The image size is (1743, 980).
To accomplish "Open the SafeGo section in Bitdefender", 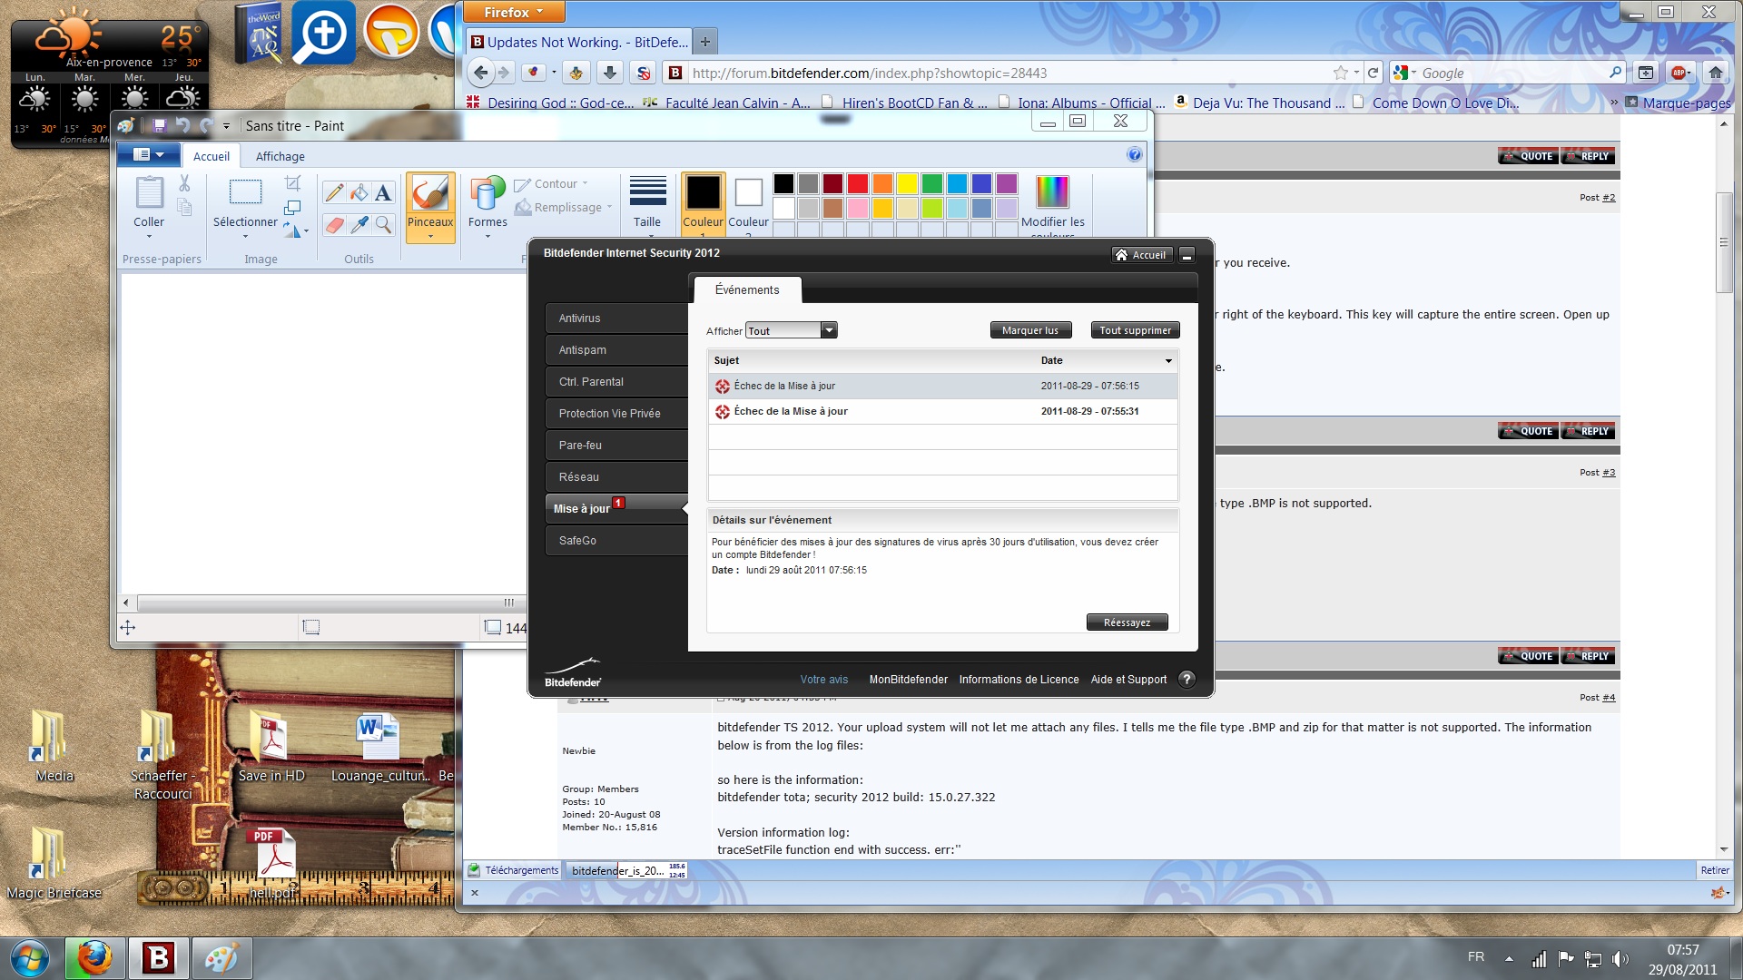I will point(616,541).
